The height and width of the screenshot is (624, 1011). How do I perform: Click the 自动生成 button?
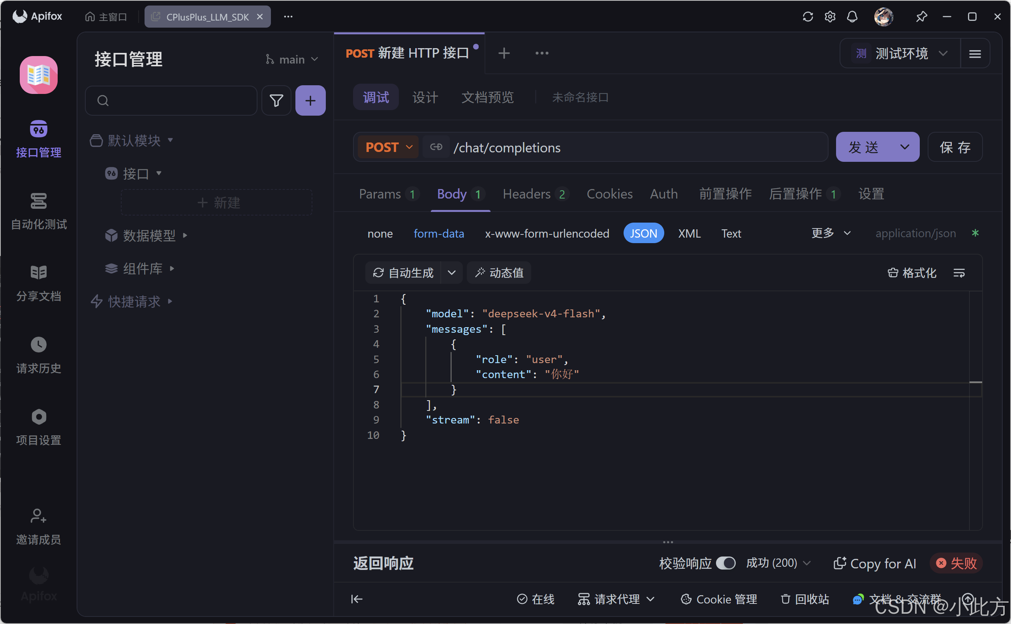403,272
